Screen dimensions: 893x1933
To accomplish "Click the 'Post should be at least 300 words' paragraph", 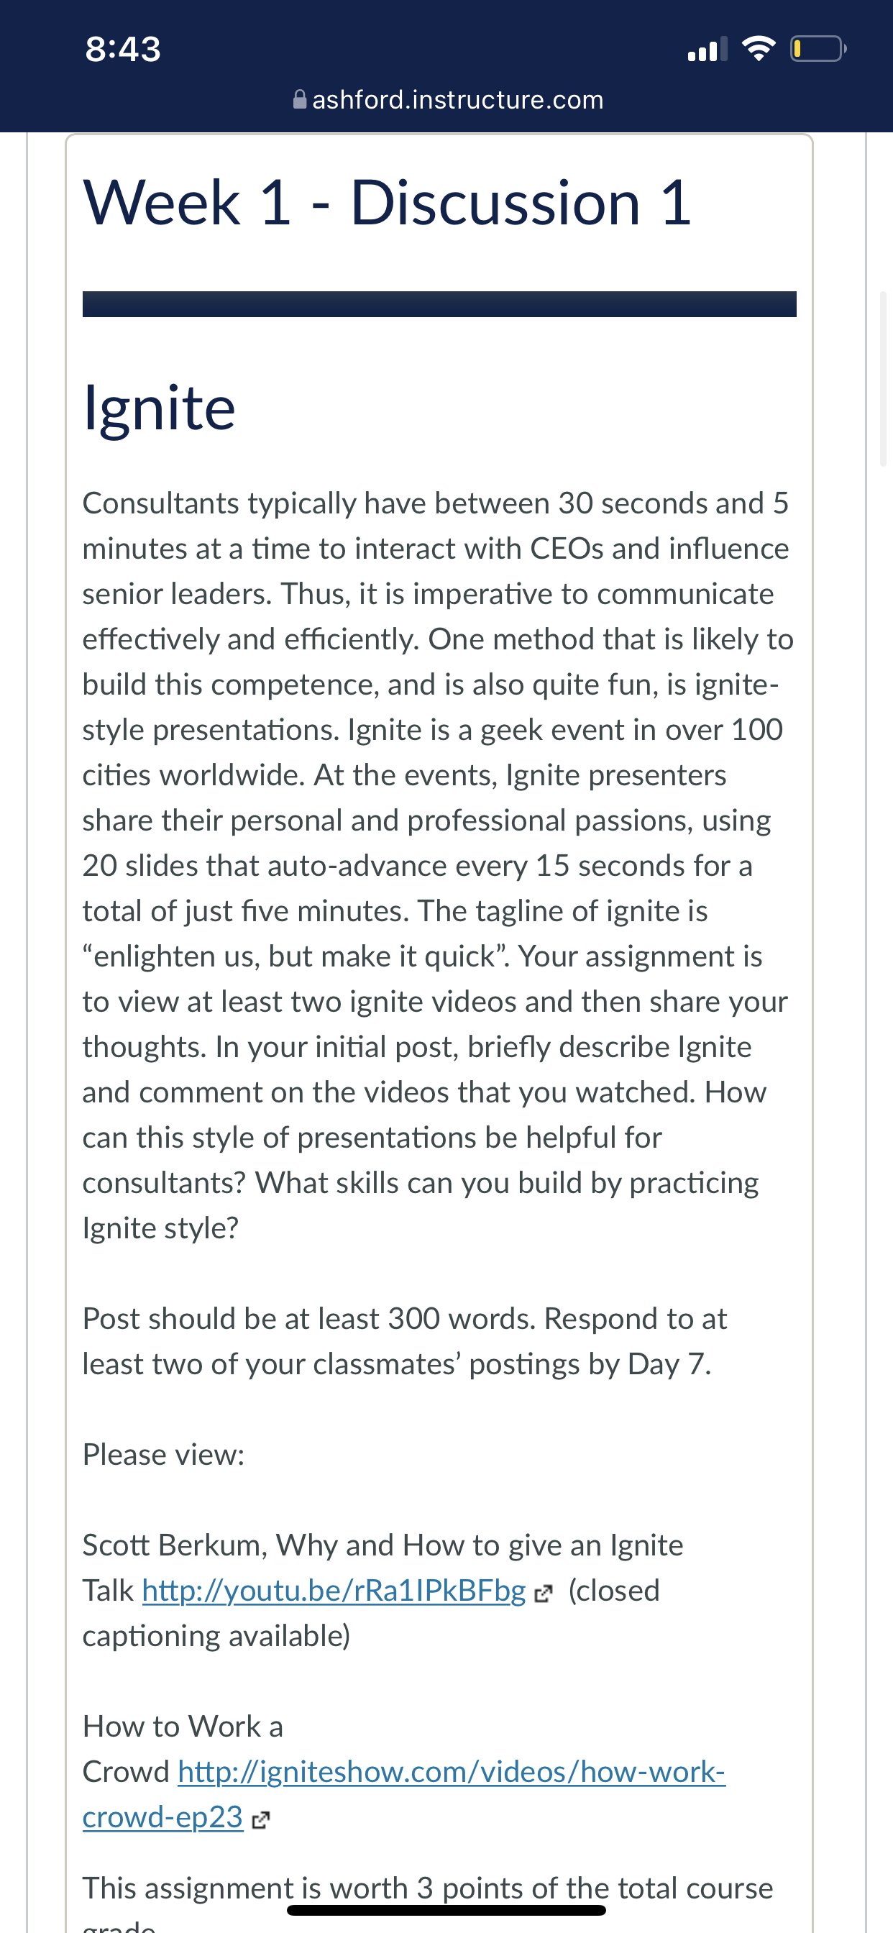I will pyautogui.click(x=405, y=1341).
